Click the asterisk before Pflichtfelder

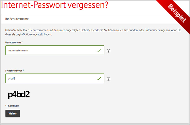click(x=6, y=106)
